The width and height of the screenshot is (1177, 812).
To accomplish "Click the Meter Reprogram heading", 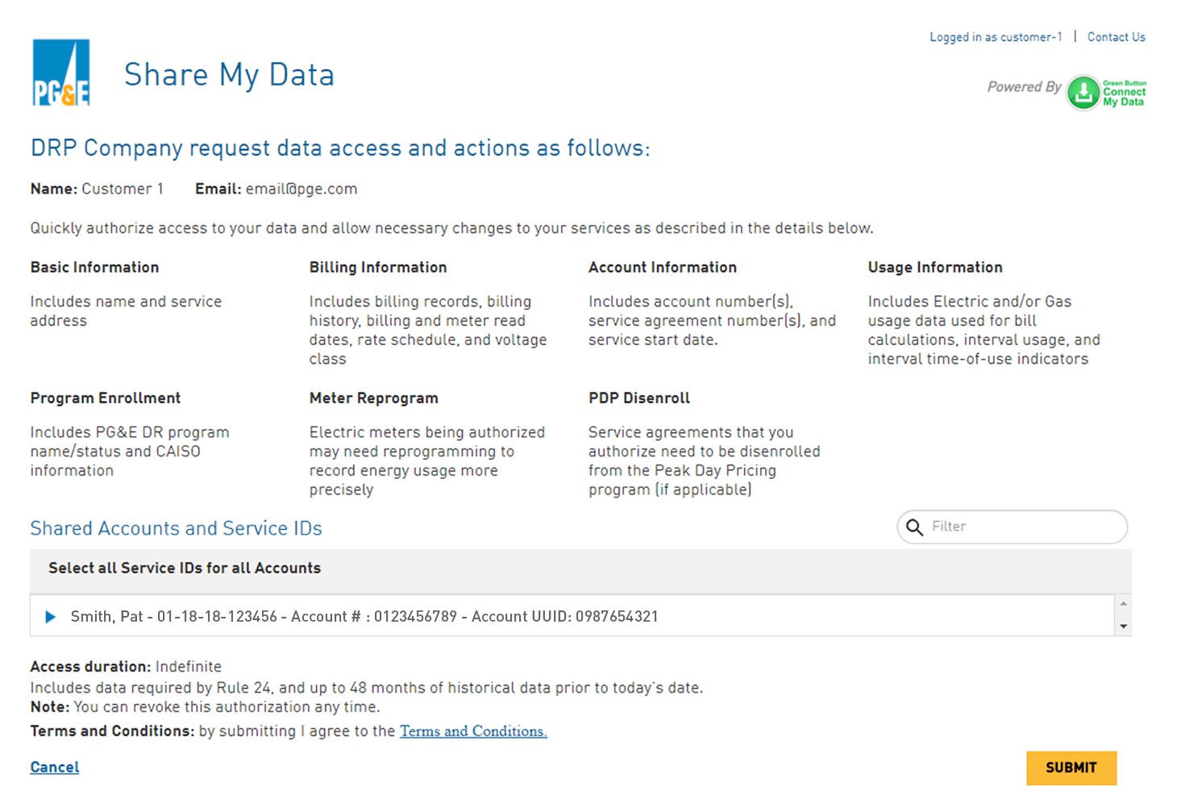I will (374, 398).
